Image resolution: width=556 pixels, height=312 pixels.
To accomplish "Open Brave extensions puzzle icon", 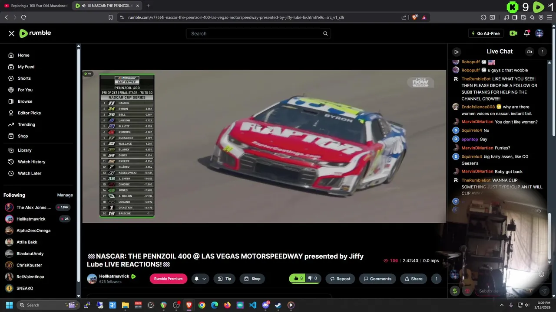I will click(483, 17).
